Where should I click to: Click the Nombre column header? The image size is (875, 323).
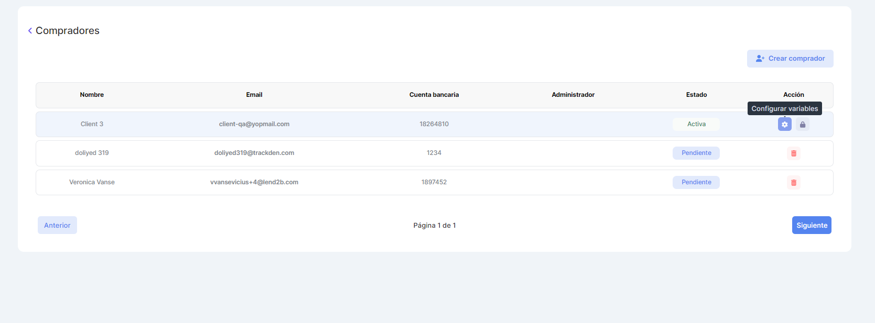pyautogui.click(x=92, y=95)
